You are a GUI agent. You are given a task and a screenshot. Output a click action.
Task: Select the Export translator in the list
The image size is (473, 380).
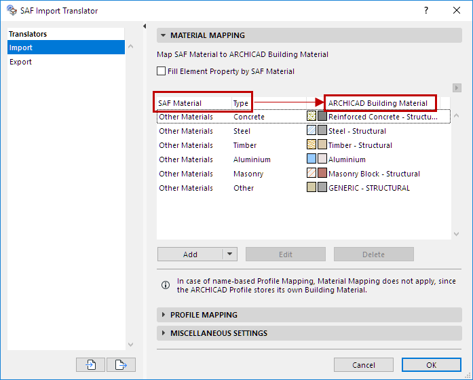pos(66,62)
